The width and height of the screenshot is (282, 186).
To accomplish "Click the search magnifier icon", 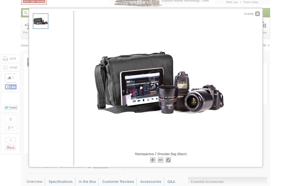I will point(26,13).
